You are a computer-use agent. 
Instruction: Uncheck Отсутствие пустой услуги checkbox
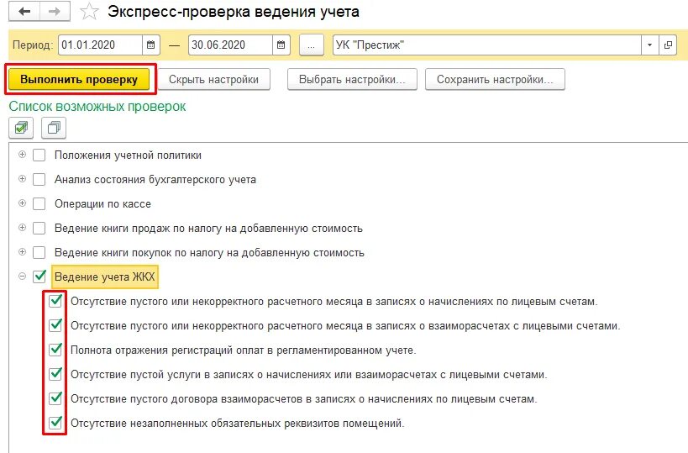point(55,374)
